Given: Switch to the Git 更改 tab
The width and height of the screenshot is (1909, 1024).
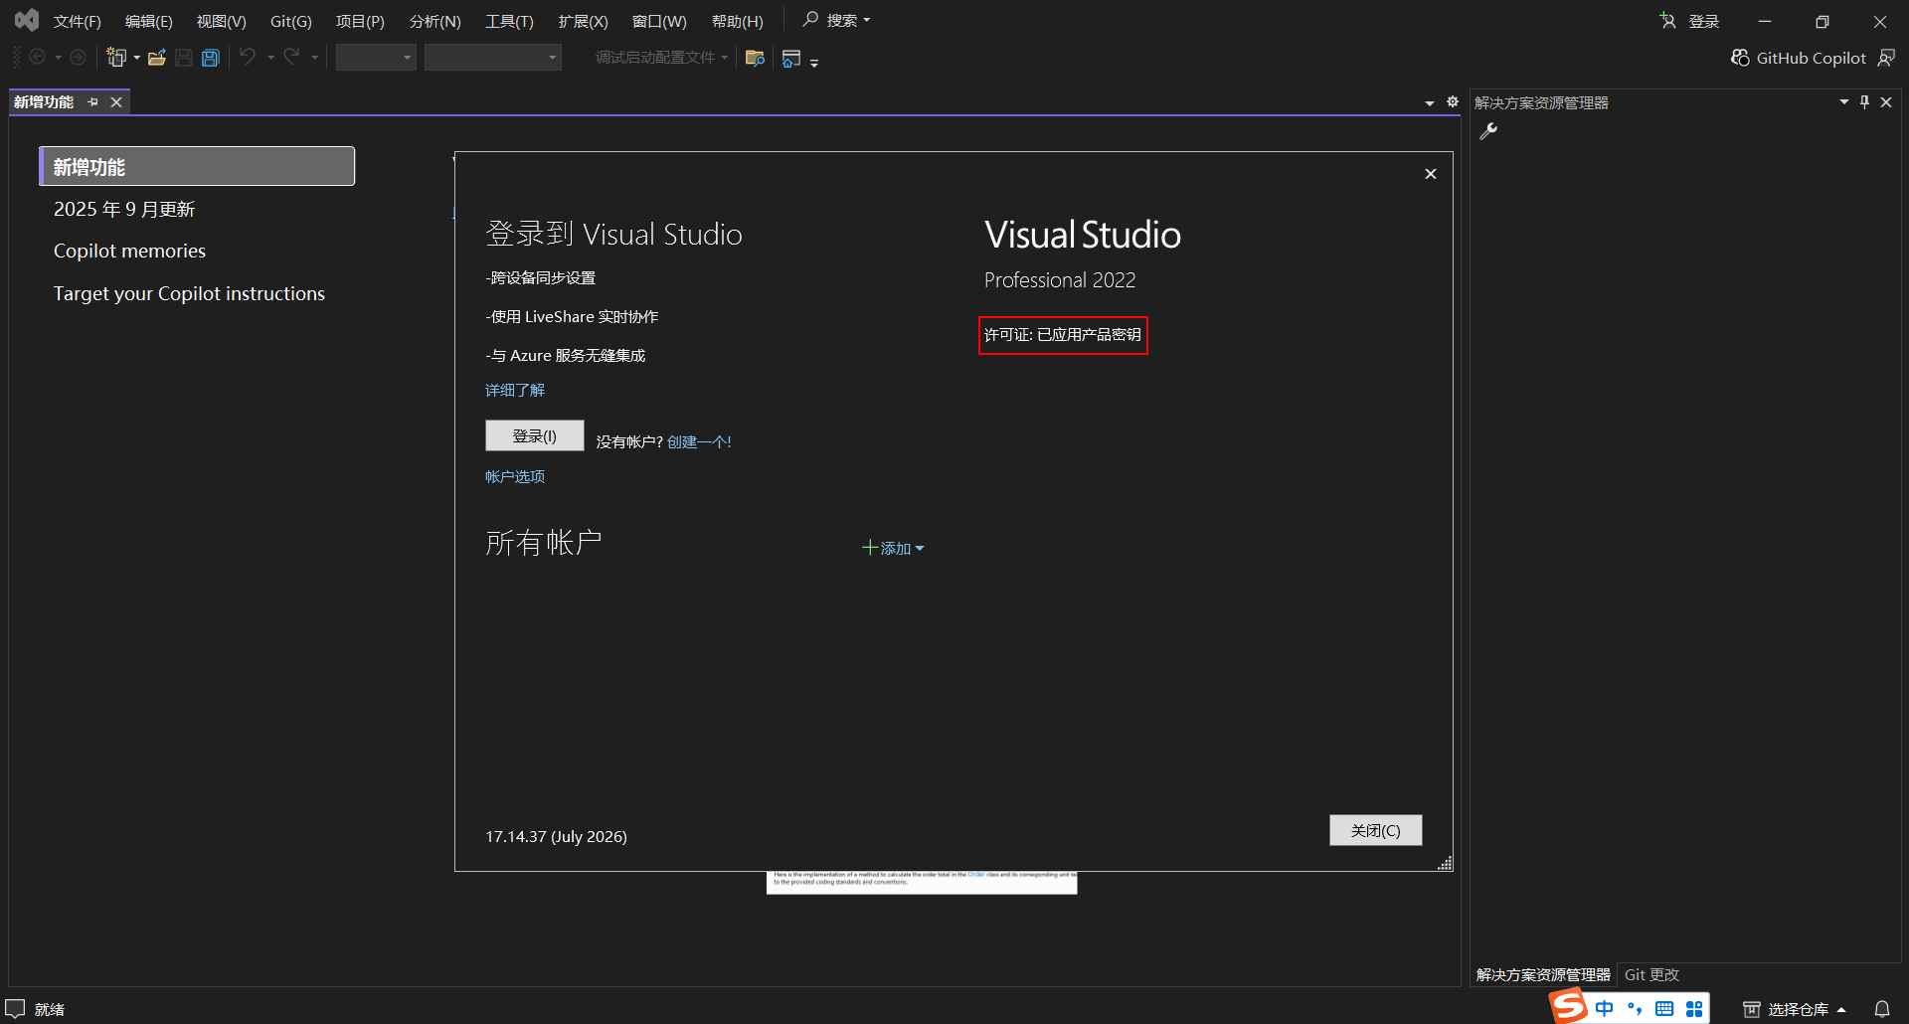Looking at the screenshot, I should (1651, 975).
